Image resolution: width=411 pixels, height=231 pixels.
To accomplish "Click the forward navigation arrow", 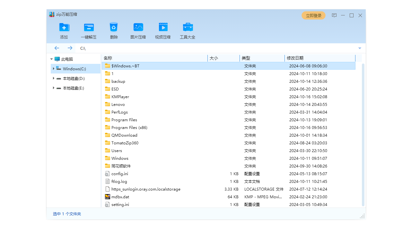I will [70, 48].
